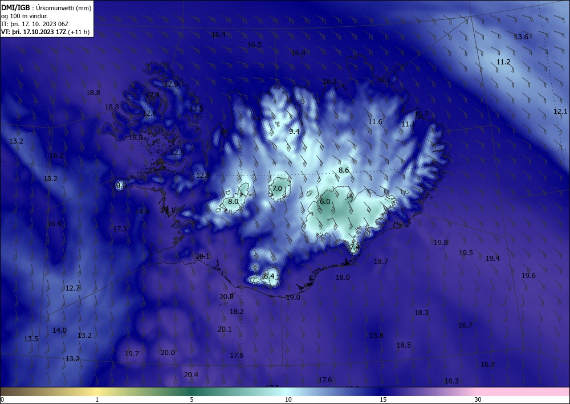Viewport: 570px width, 404px height.
Task: Select the map value "19.6"
Action: (528, 275)
